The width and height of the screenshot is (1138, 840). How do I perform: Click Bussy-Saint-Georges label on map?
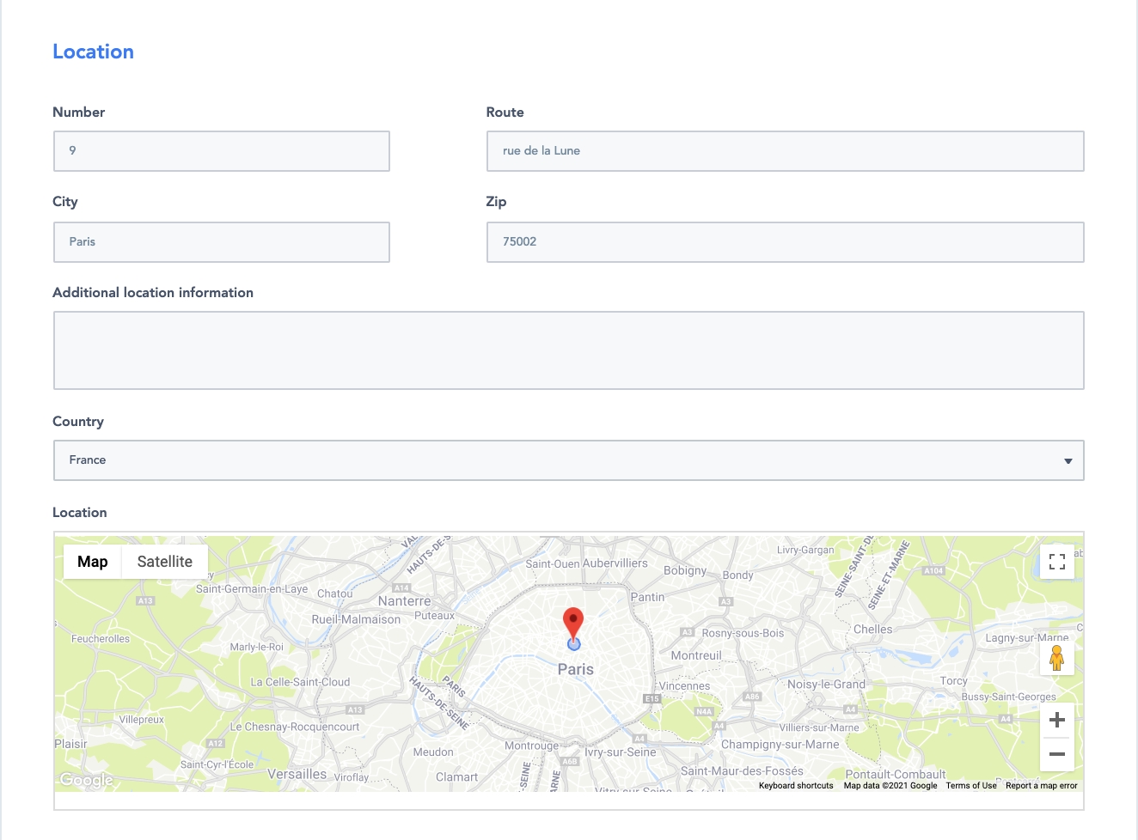click(1009, 697)
